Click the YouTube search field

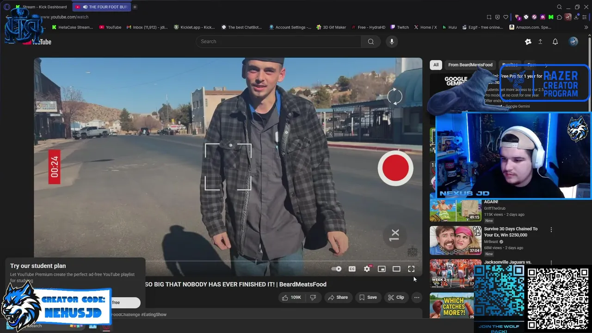278,42
